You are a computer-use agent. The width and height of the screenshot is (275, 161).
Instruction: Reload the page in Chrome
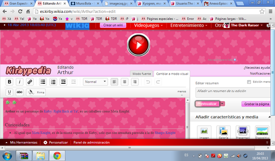tap(20, 12)
